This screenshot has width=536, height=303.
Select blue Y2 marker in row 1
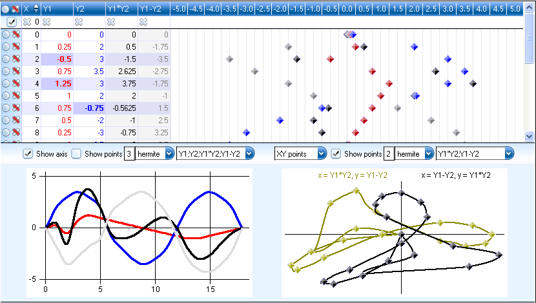[x=414, y=47]
